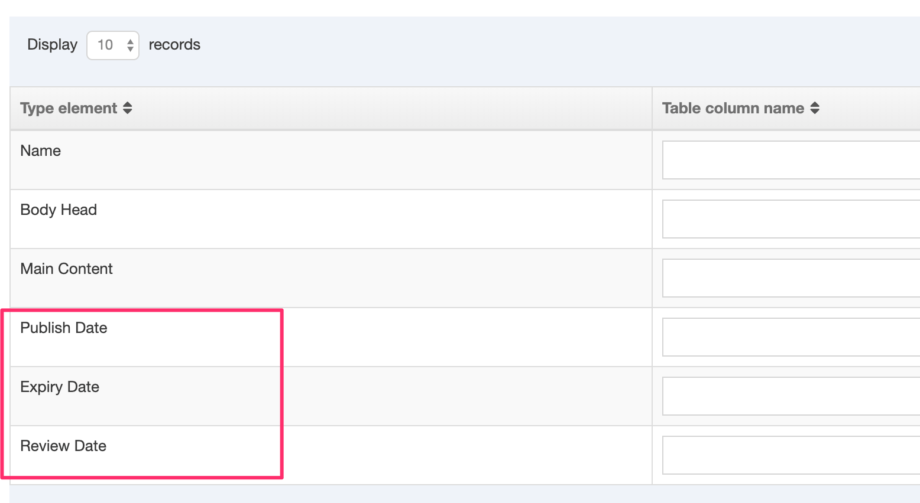The image size is (920, 503).
Task: Select the Body Head type element
Action: [59, 210]
